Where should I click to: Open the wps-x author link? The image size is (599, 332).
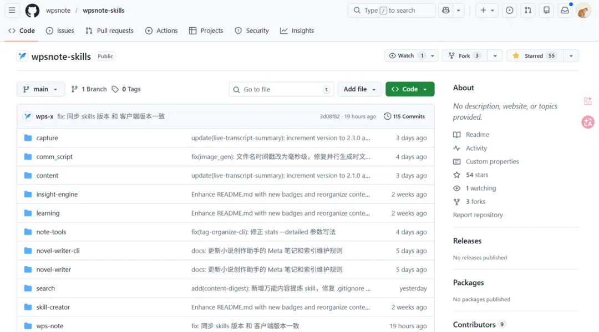45,116
